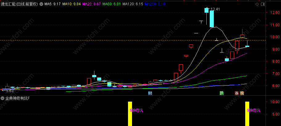Click the tall cyan candle below 12.41
The width and height of the screenshot is (281, 126).
[212, 19]
